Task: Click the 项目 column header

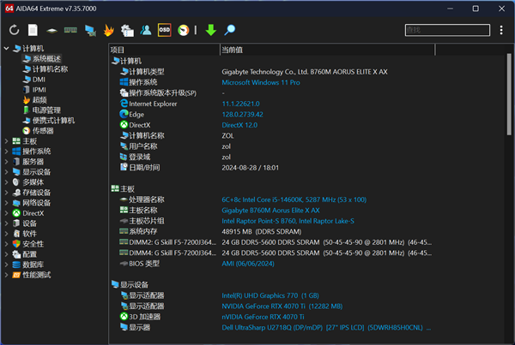Action: [164, 50]
